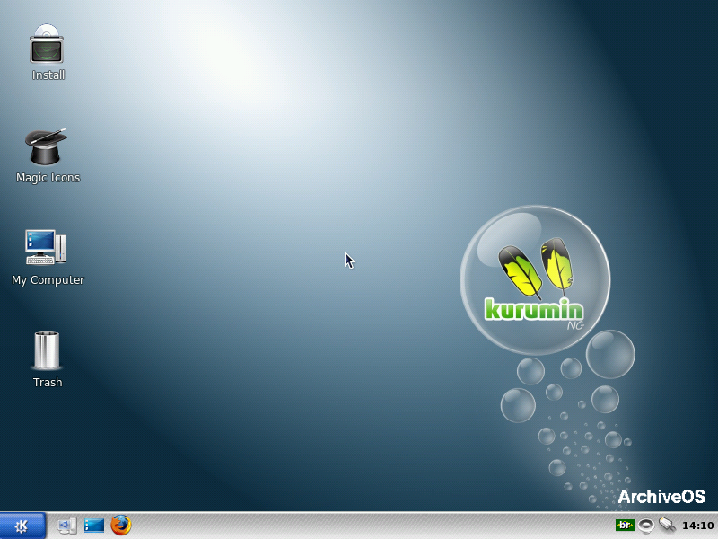Viewport: 718px width, 539px height.
Task: Open the Magic Icons top hat icon
Action: pyautogui.click(x=46, y=146)
